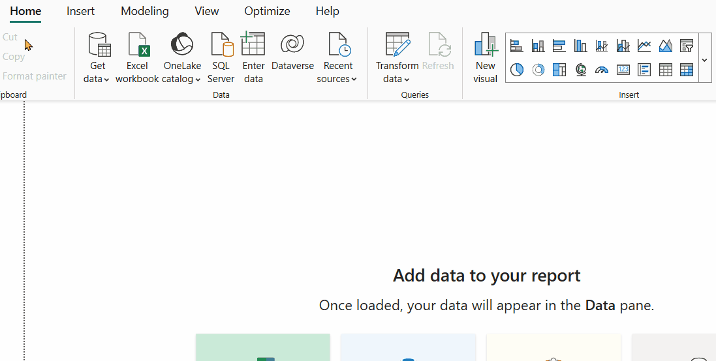Click the 'Data' ribbon group label

(x=221, y=94)
